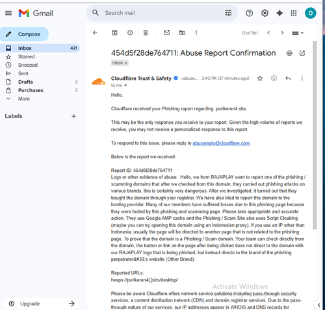Image resolution: width=325 pixels, height=310 pixels.
Task: Open the Inbox folder
Action: pyautogui.click(x=40, y=48)
